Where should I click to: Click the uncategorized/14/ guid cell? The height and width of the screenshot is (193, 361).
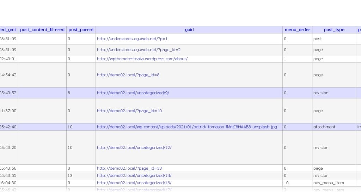134,175
